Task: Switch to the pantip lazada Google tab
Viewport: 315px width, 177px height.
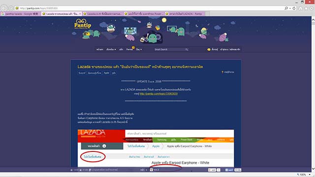Action: (21, 14)
